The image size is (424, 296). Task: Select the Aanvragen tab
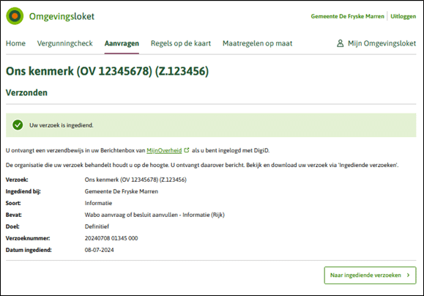(x=122, y=43)
